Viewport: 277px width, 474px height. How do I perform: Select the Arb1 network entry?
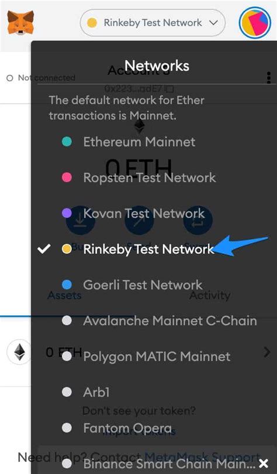pos(96,392)
